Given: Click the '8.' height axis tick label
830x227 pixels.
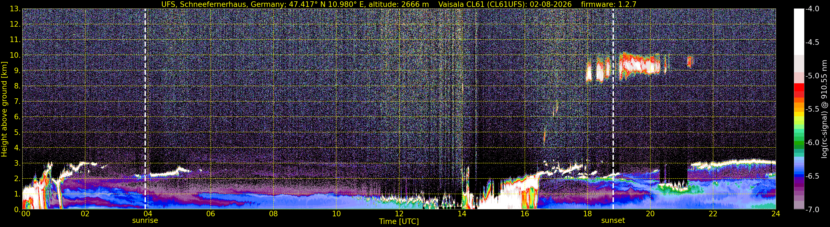Looking at the screenshot, I should click(17, 86).
